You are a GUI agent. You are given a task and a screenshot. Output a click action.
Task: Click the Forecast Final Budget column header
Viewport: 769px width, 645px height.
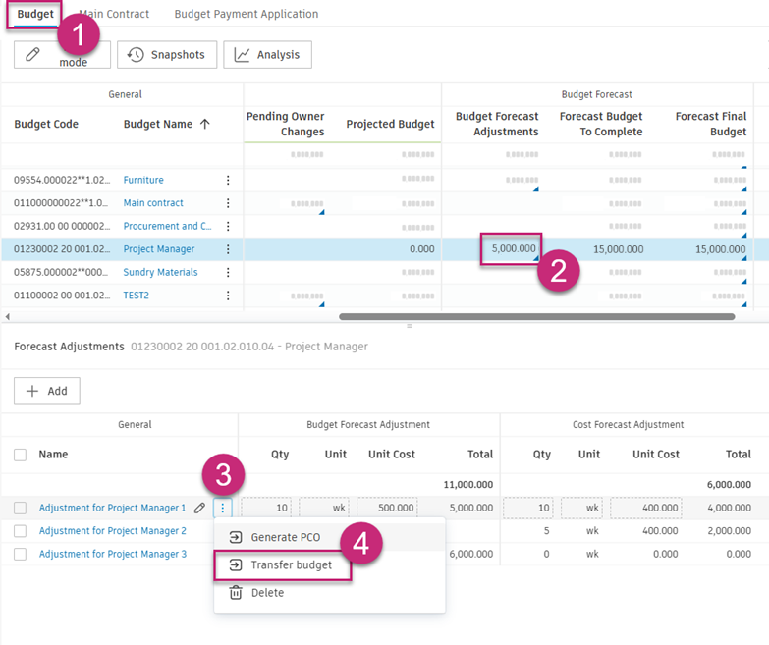point(710,124)
